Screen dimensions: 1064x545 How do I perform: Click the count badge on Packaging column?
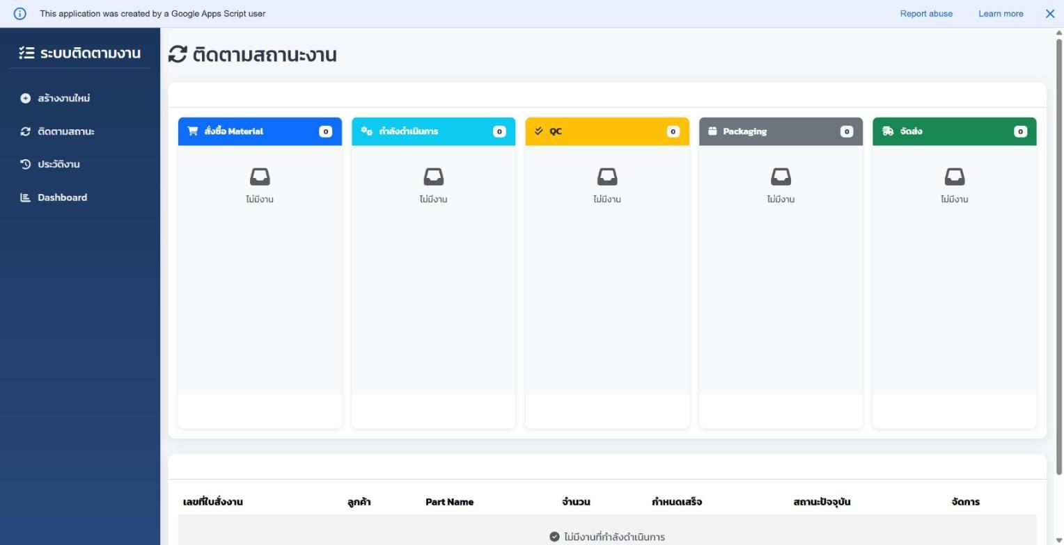[x=847, y=131]
